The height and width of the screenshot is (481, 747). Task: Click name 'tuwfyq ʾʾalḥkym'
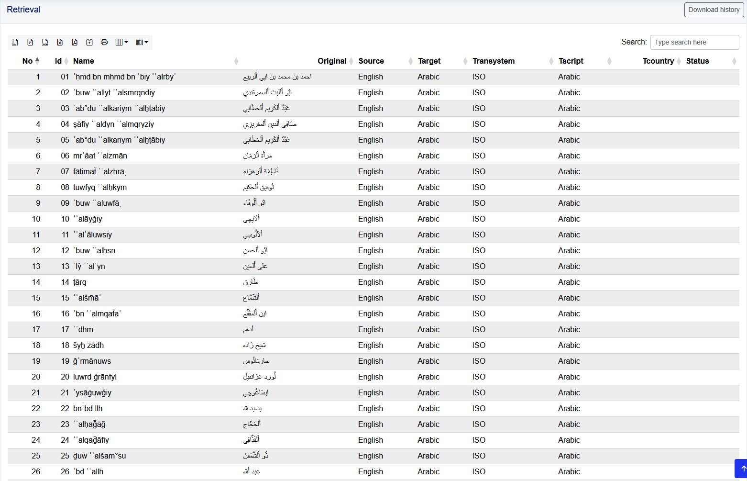100,188
